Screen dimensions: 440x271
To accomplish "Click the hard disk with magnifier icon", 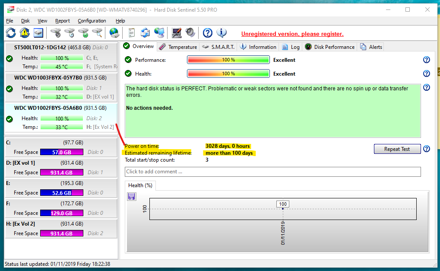I will (97, 33).
